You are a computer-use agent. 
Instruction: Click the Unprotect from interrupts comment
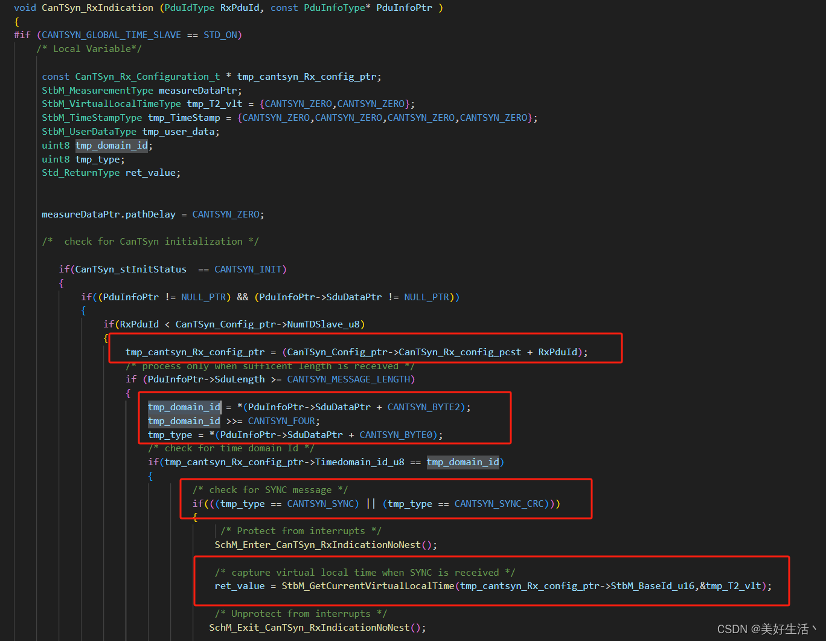(x=301, y=613)
